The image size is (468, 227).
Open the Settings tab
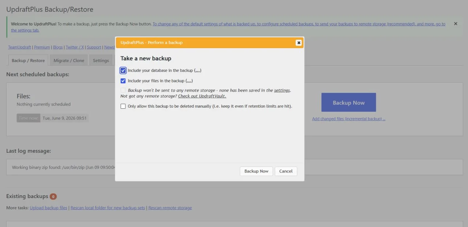(101, 60)
